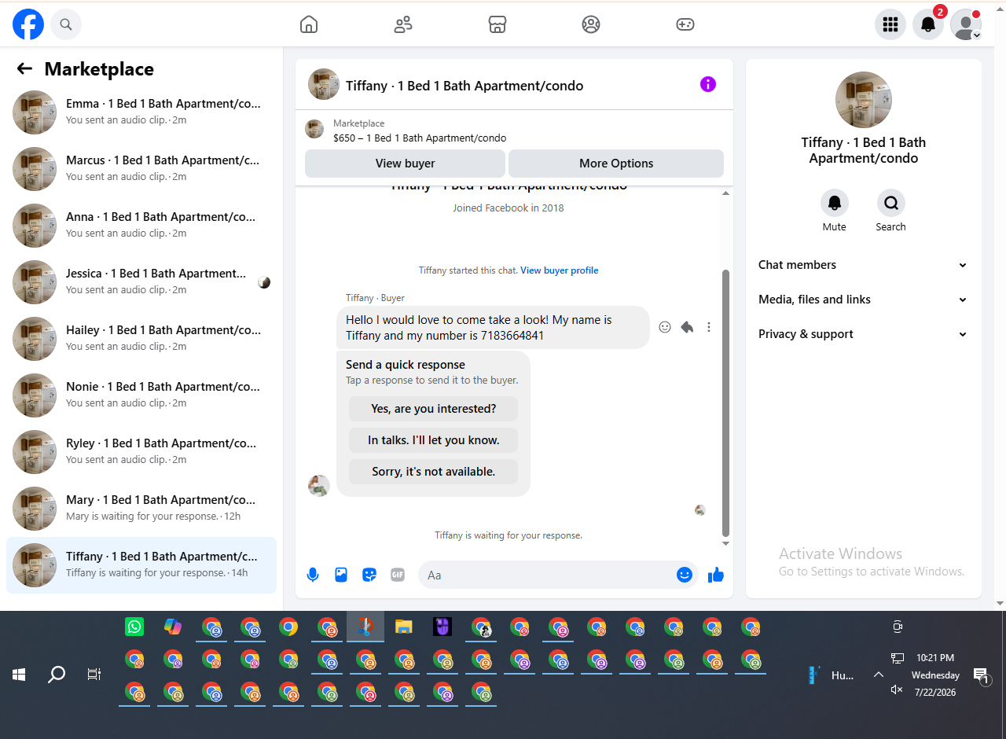This screenshot has height=739, width=1006.
Task: Open Marcus's apartment conversation
Action: (x=141, y=169)
